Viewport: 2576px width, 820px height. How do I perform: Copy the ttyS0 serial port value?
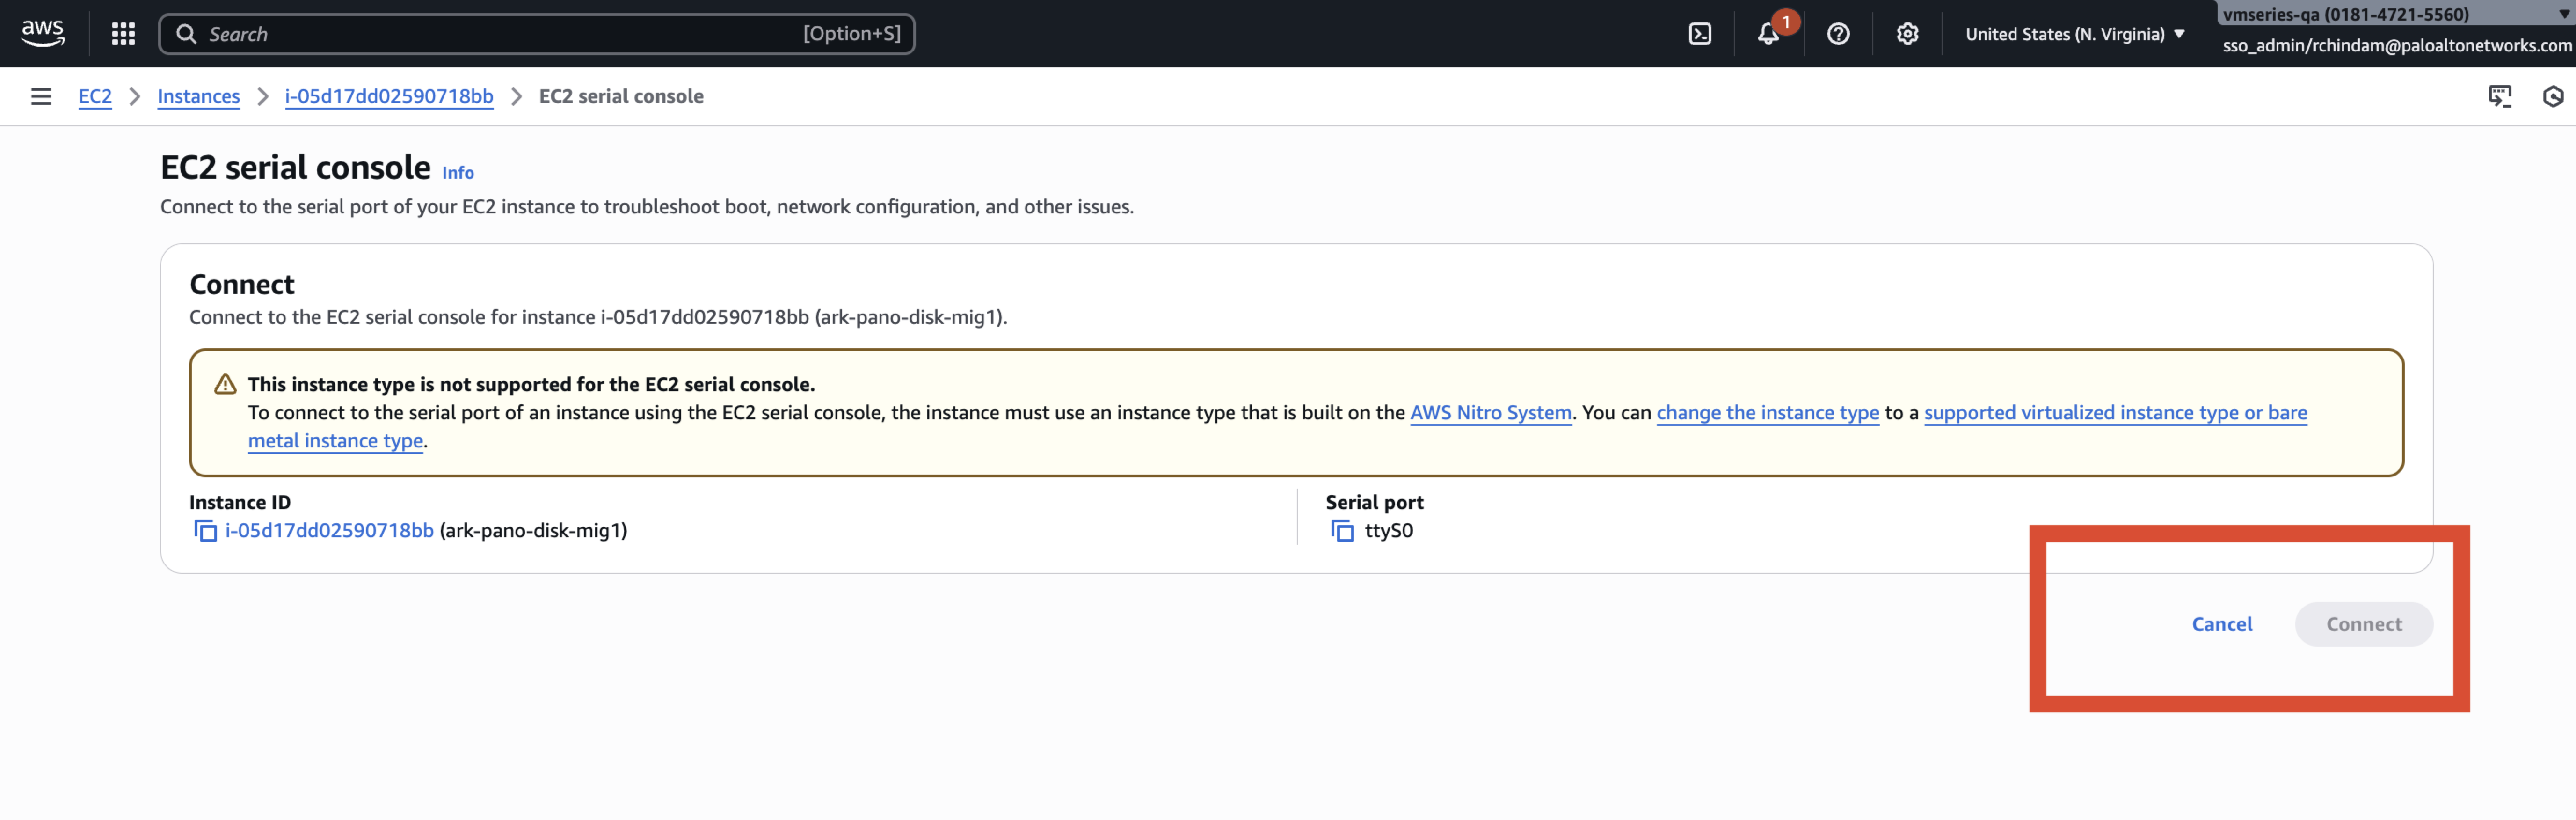point(1342,531)
